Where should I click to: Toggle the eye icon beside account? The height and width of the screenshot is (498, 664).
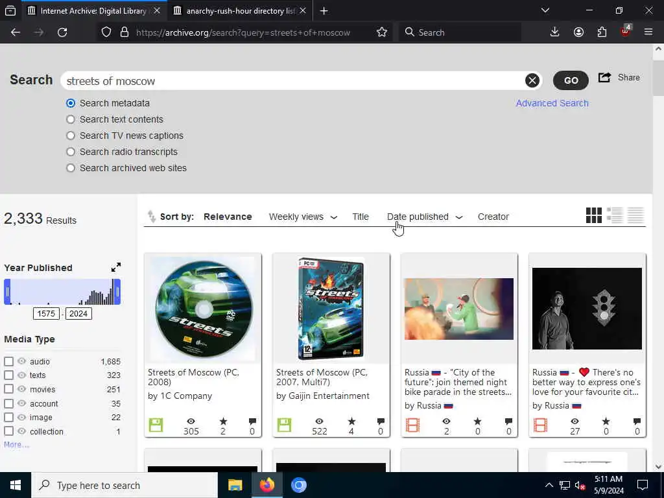coord(21,403)
